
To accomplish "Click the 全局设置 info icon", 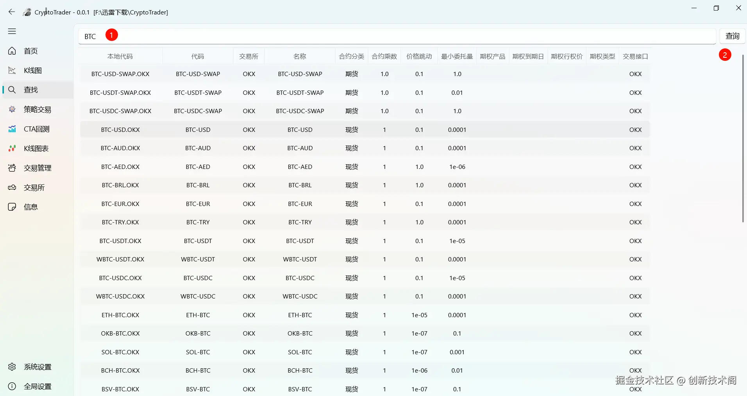I will (x=12, y=386).
